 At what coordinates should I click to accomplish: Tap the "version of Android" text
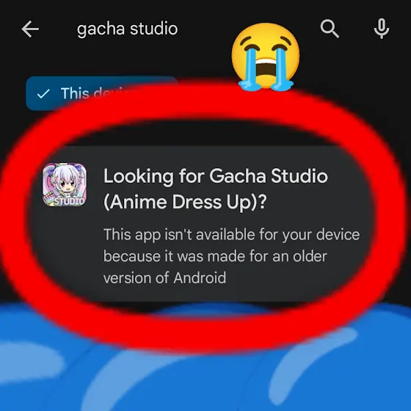click(x=164, y=278)
